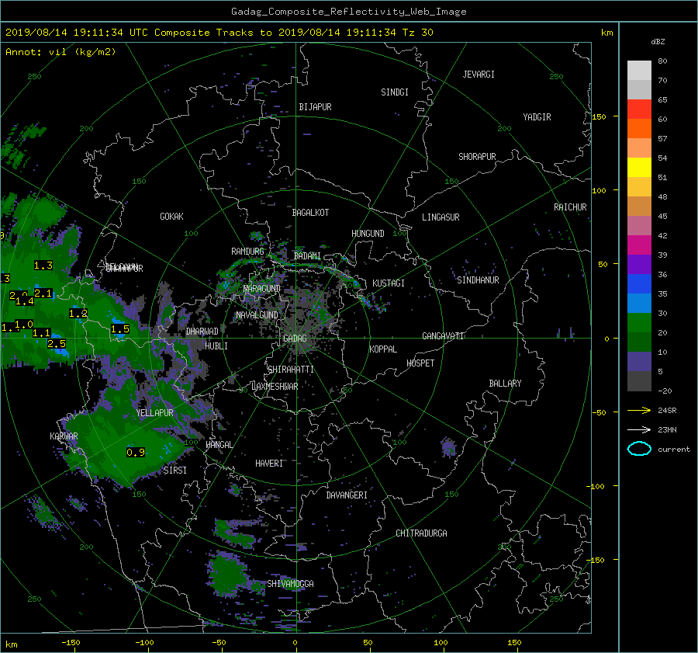698x653 pixels.
Task: Click the 2.1 VIL annotation value
Action: pos(43,293)
